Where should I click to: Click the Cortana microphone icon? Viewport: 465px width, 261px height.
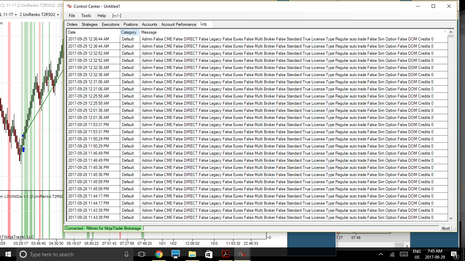pos(126,254)
